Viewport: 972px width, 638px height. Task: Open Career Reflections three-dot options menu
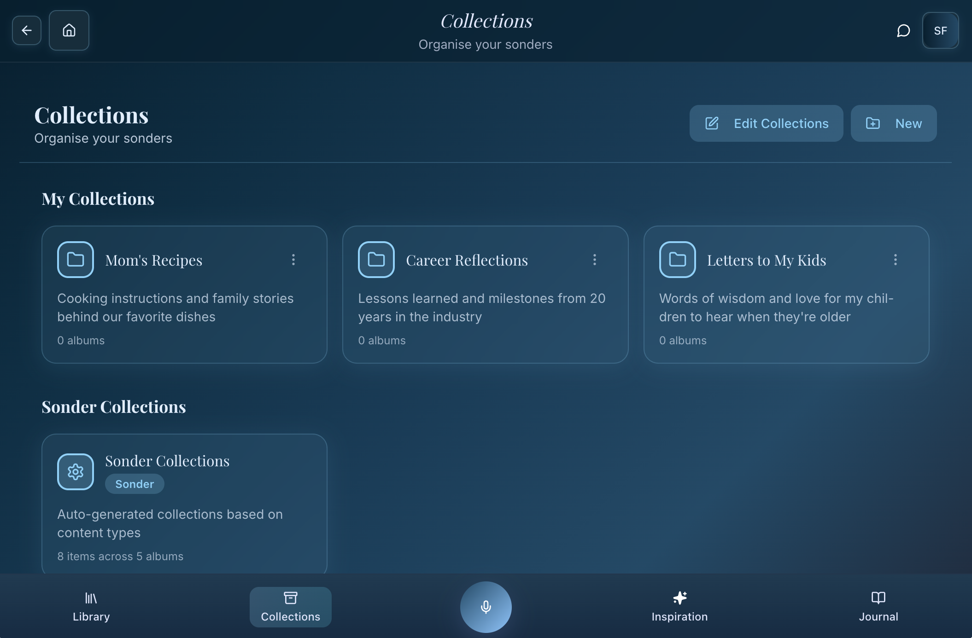pos(595,260)
